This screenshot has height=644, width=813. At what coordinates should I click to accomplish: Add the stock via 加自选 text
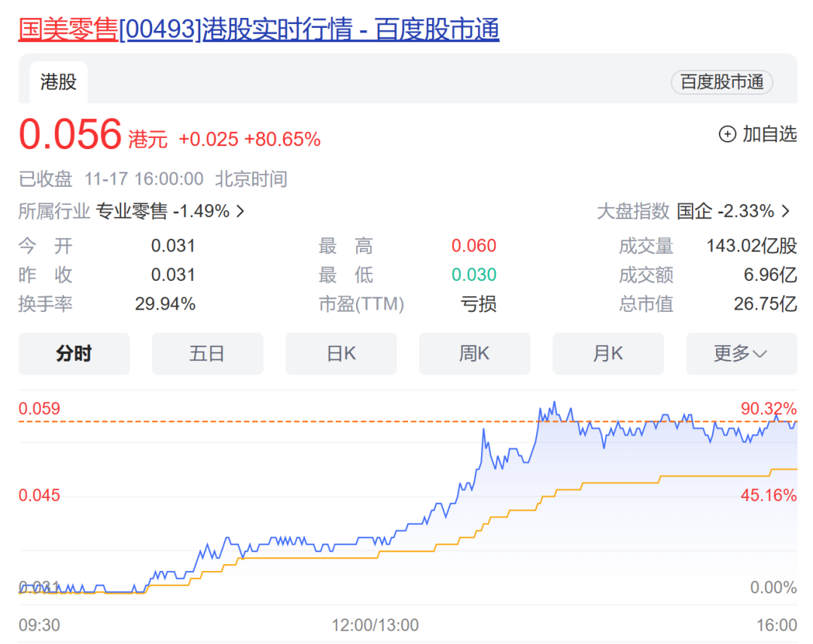pos(769,134)
